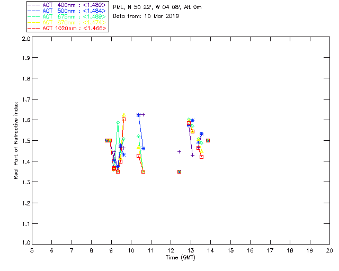Click the x-axis tick label 20
Image resolution: width=339 pixels, height=271 pixels.
(329, 251)
